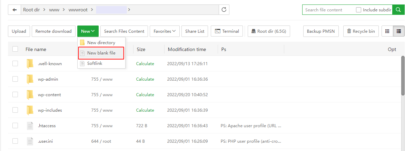Click the Upload button
The image size is (405, 151).
point(19,31)
